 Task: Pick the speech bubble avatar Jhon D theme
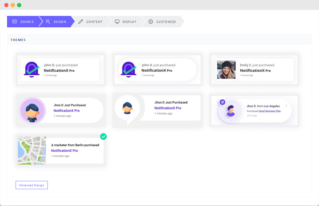[157, 110]
